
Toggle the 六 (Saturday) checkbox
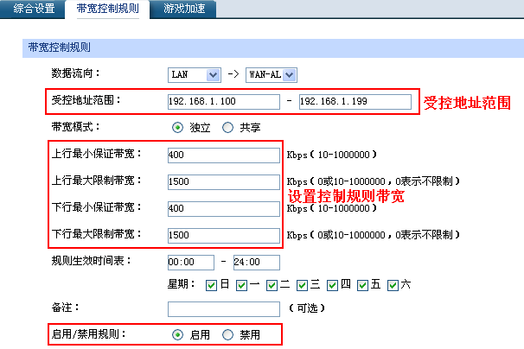pyautogui.click(x=393, y=286)
